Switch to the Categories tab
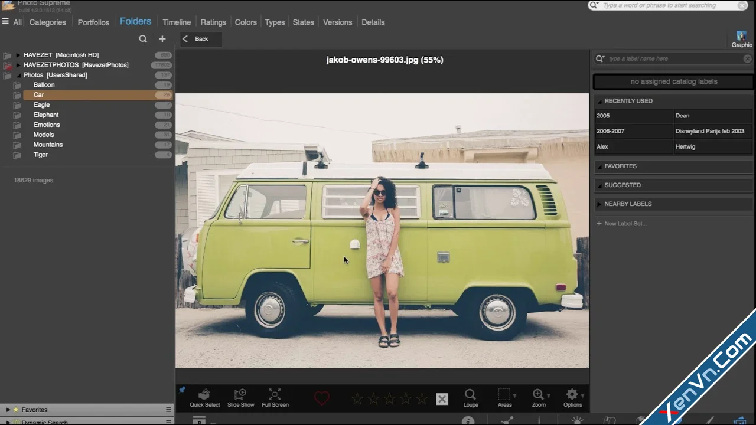Image resolution: width=756 pixels, height=425 pixels. pyautogui.click(x=48, y=22)
